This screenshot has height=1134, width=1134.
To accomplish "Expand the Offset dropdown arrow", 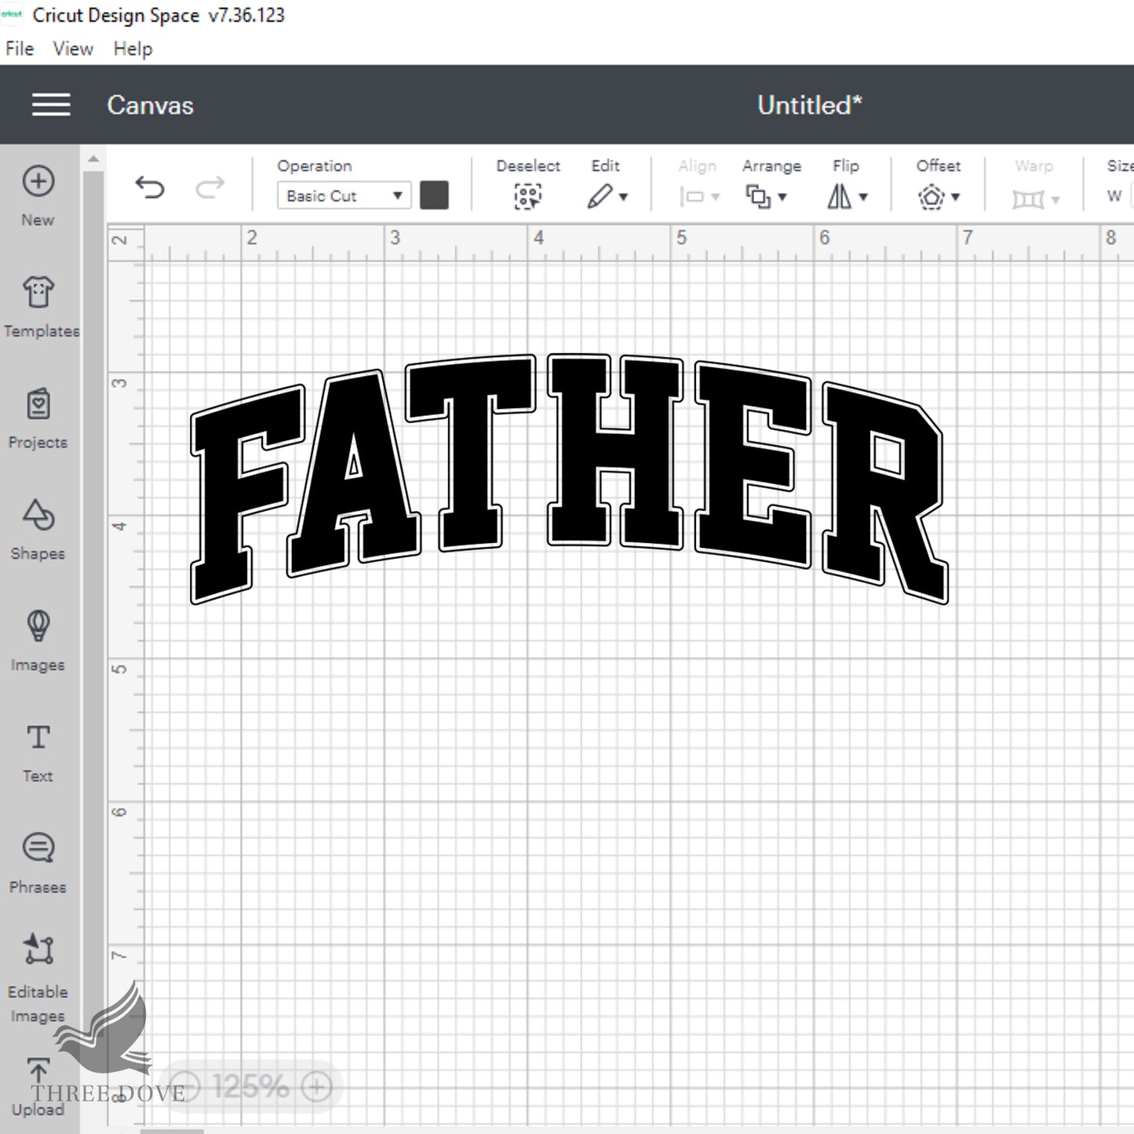I will (x=956, y=197).
